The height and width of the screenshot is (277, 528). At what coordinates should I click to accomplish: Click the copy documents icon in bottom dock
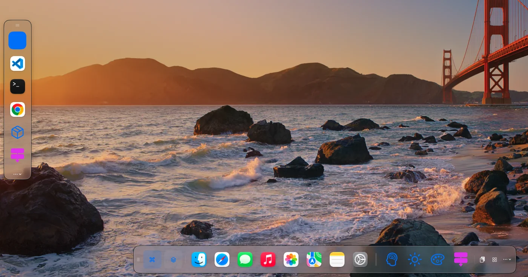[x=482, y=260]
